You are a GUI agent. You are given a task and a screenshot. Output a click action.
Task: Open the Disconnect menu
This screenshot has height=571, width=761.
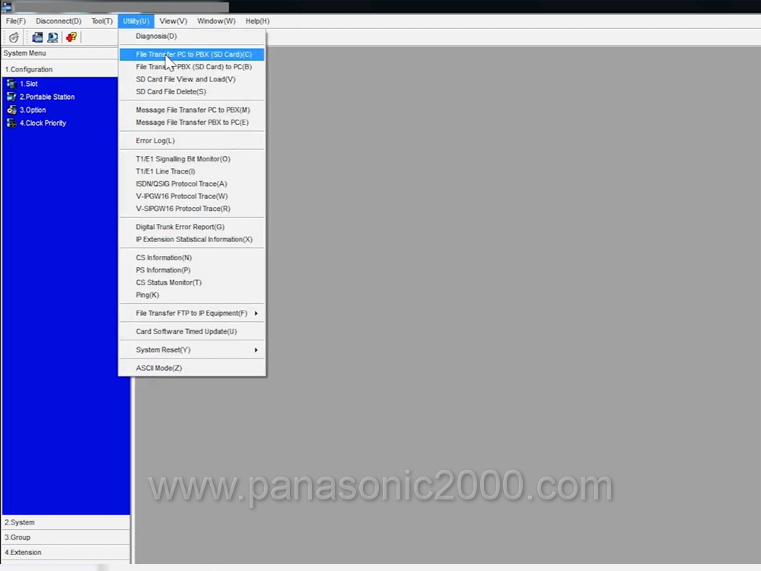58,21
